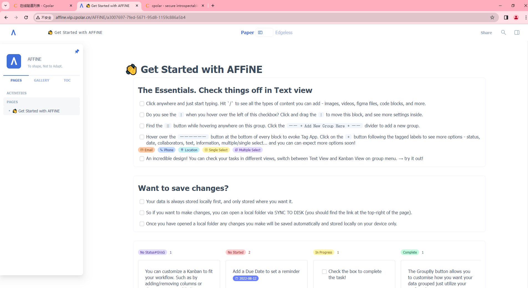Image resolution: width=528 pixels, height=288 pixels.
Task: Click the No Status#GVsG column label
Action: [152, 252]
